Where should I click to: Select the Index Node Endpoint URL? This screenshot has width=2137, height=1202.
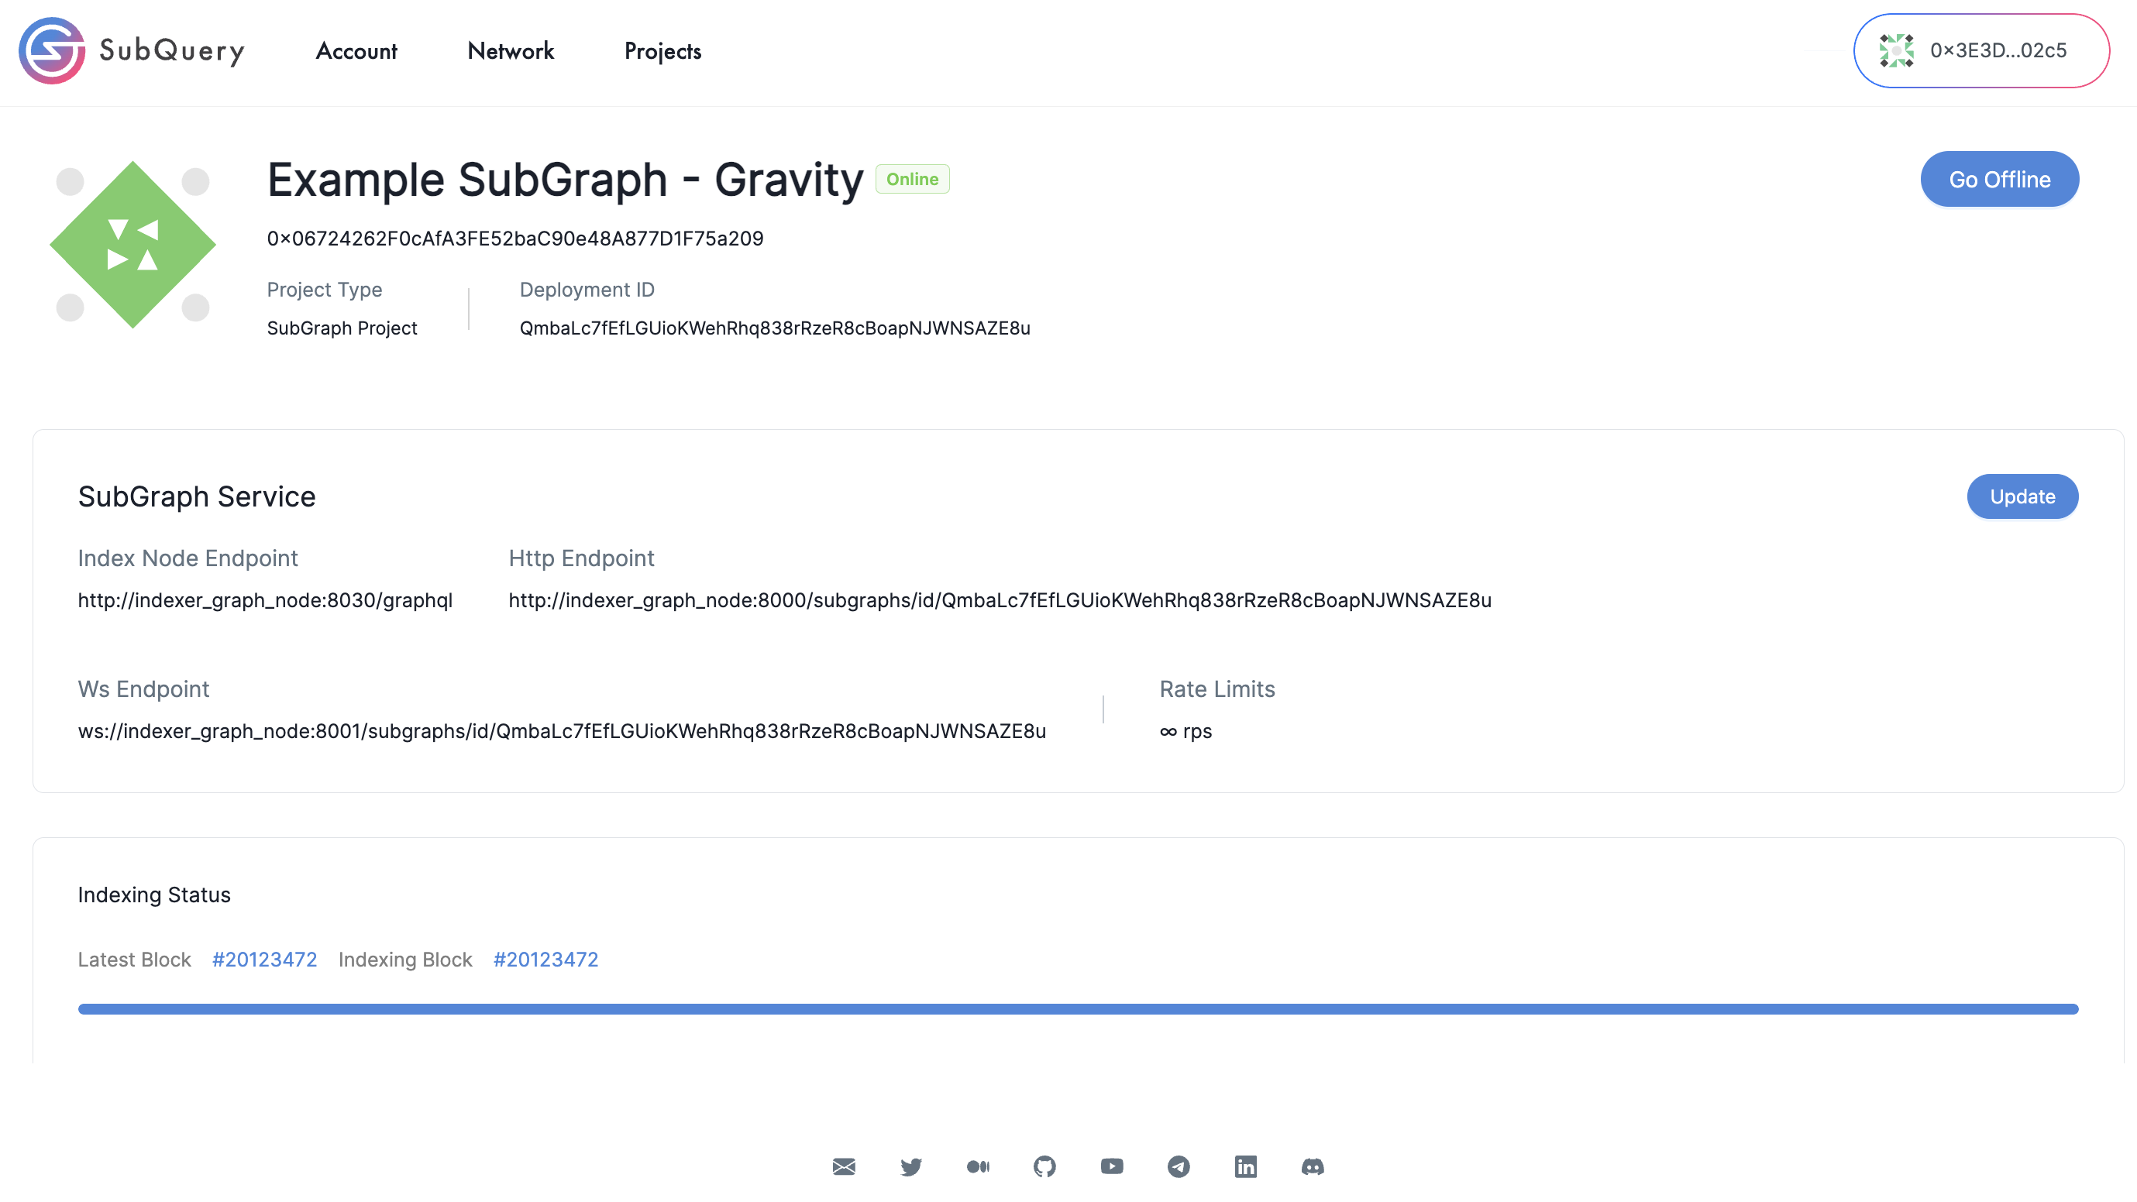(265, 600)
